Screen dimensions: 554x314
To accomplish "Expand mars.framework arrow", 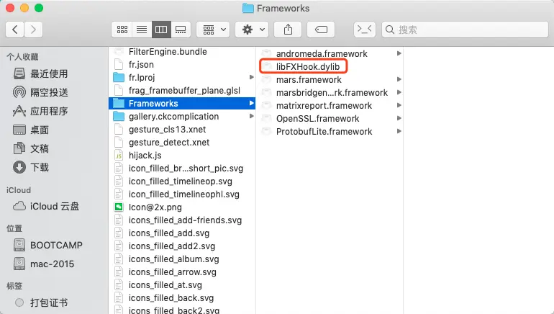I will click(399, 79).
